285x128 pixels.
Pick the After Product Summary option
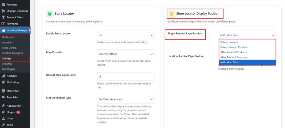234,57
